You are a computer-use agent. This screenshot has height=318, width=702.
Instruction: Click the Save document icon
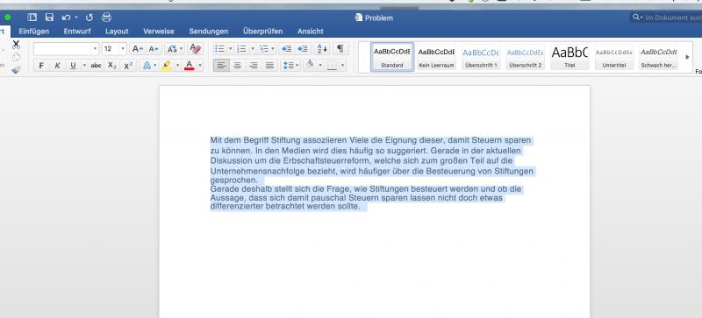point(49,18)
